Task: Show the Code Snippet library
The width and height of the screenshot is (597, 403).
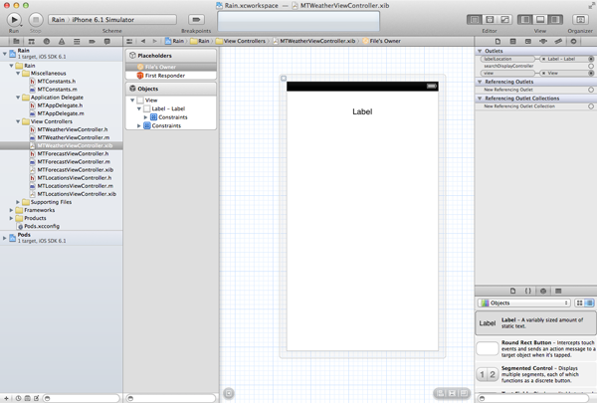Action: (x=528, y=291)
